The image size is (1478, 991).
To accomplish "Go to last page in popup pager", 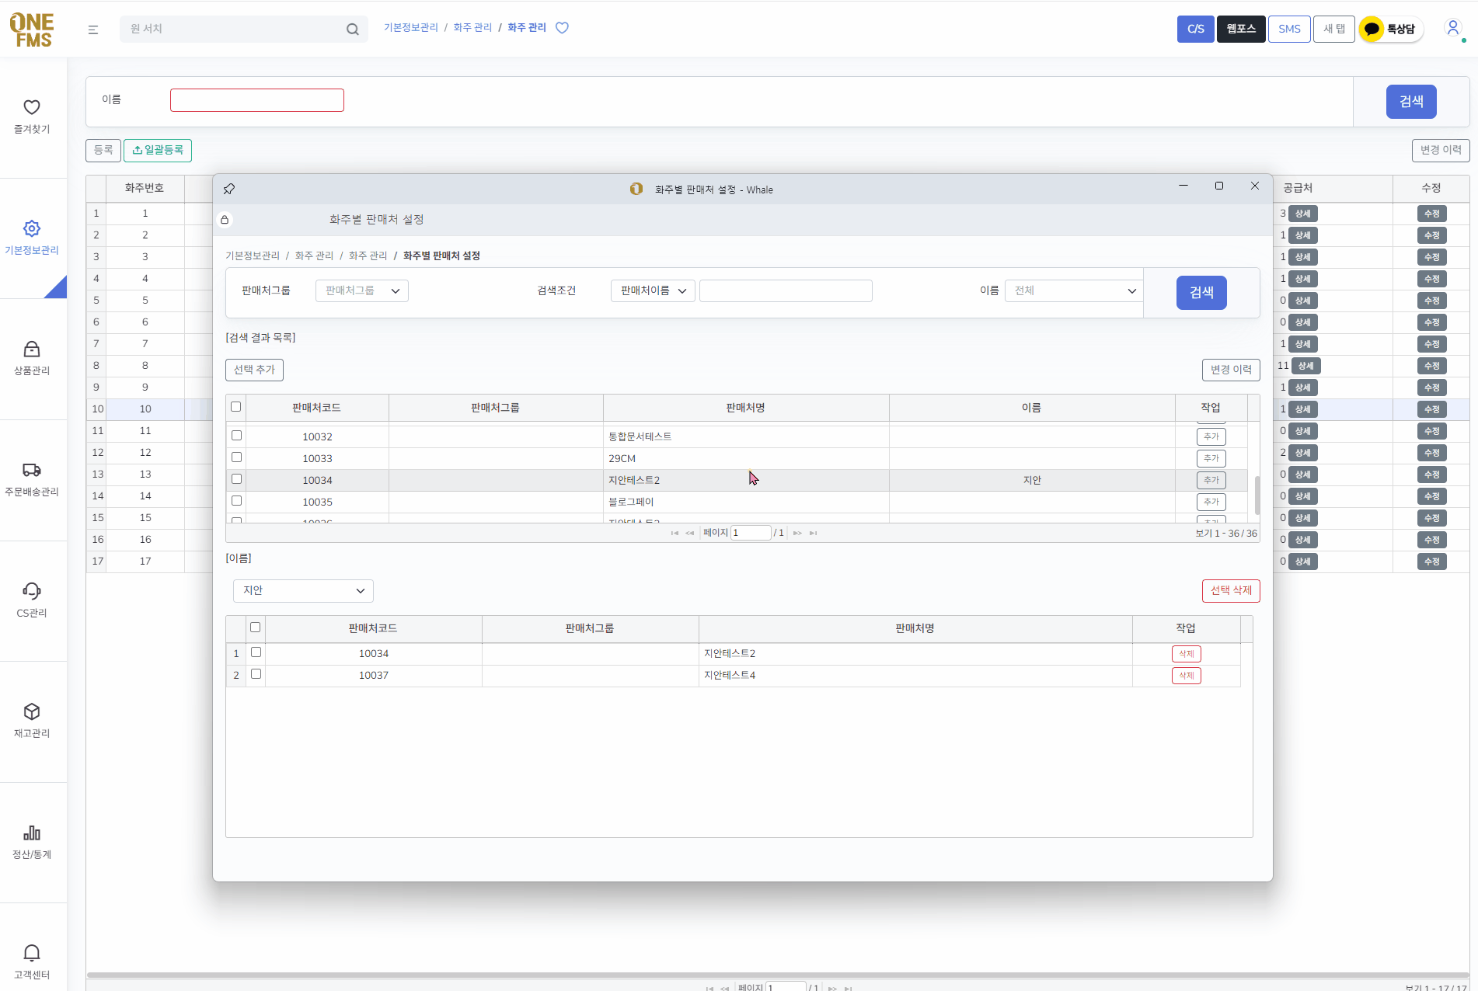I will coord(813,533).
